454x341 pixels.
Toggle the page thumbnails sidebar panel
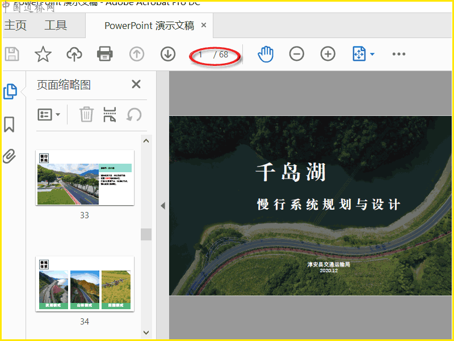point(10,92)
